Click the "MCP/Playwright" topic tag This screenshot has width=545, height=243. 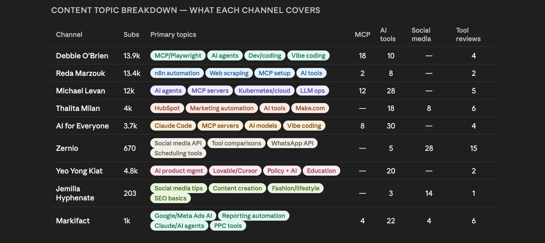[178, 56]
